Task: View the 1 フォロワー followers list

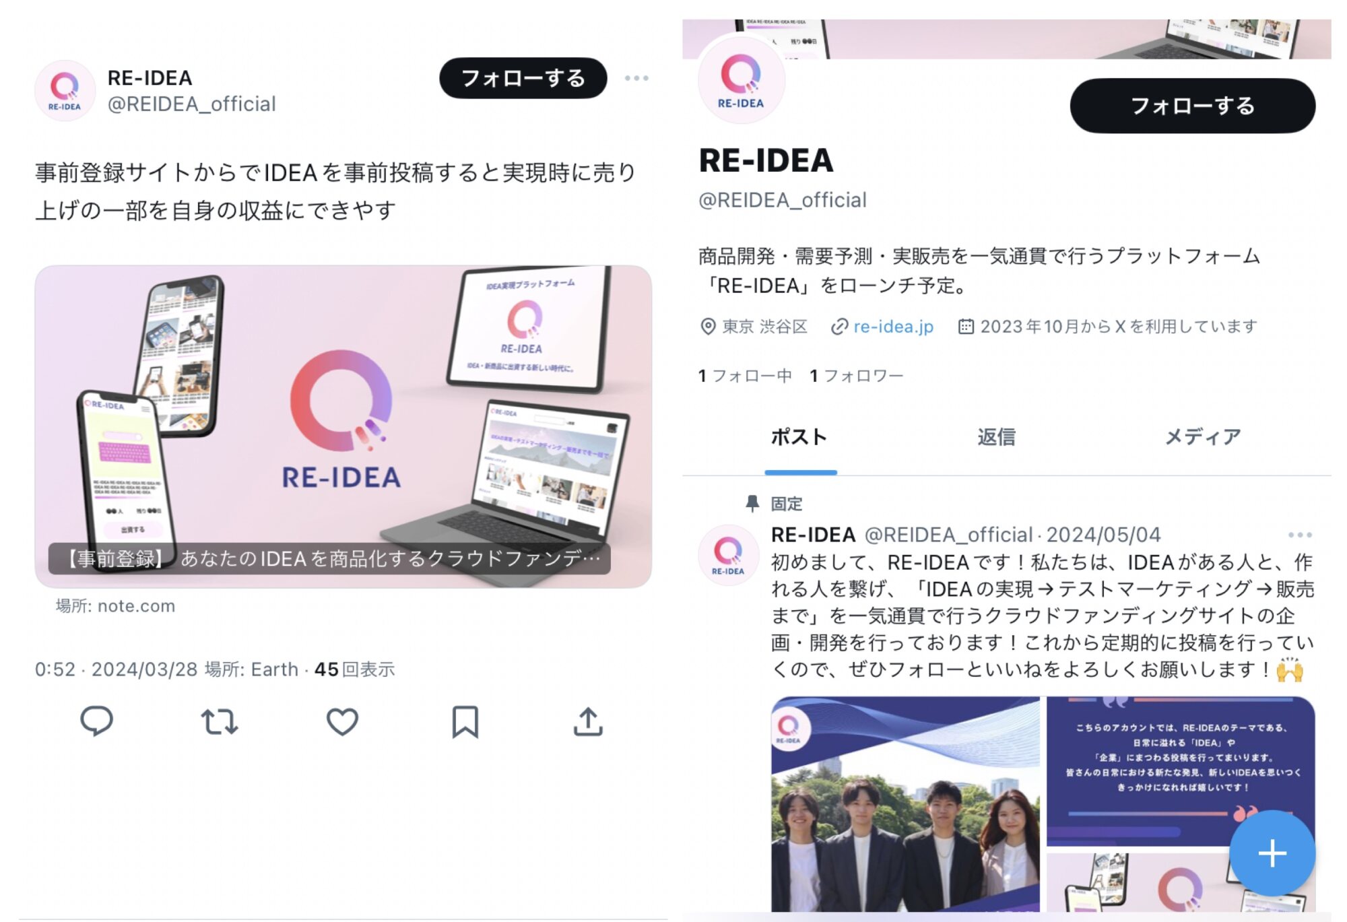Action: coord(857,376)
